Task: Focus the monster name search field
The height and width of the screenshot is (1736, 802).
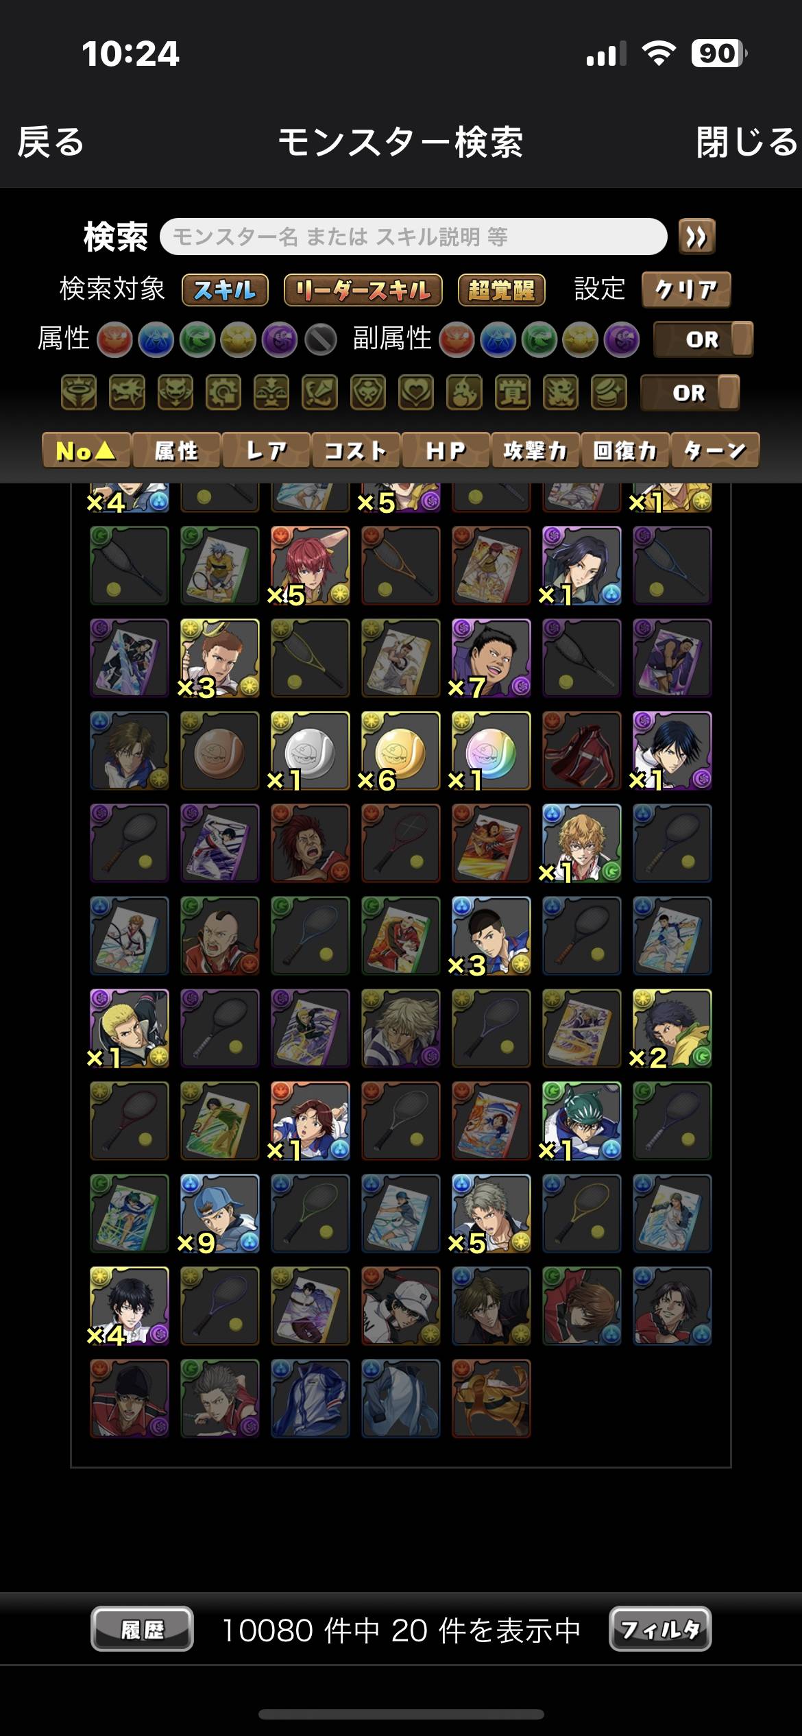Action: 413,237
